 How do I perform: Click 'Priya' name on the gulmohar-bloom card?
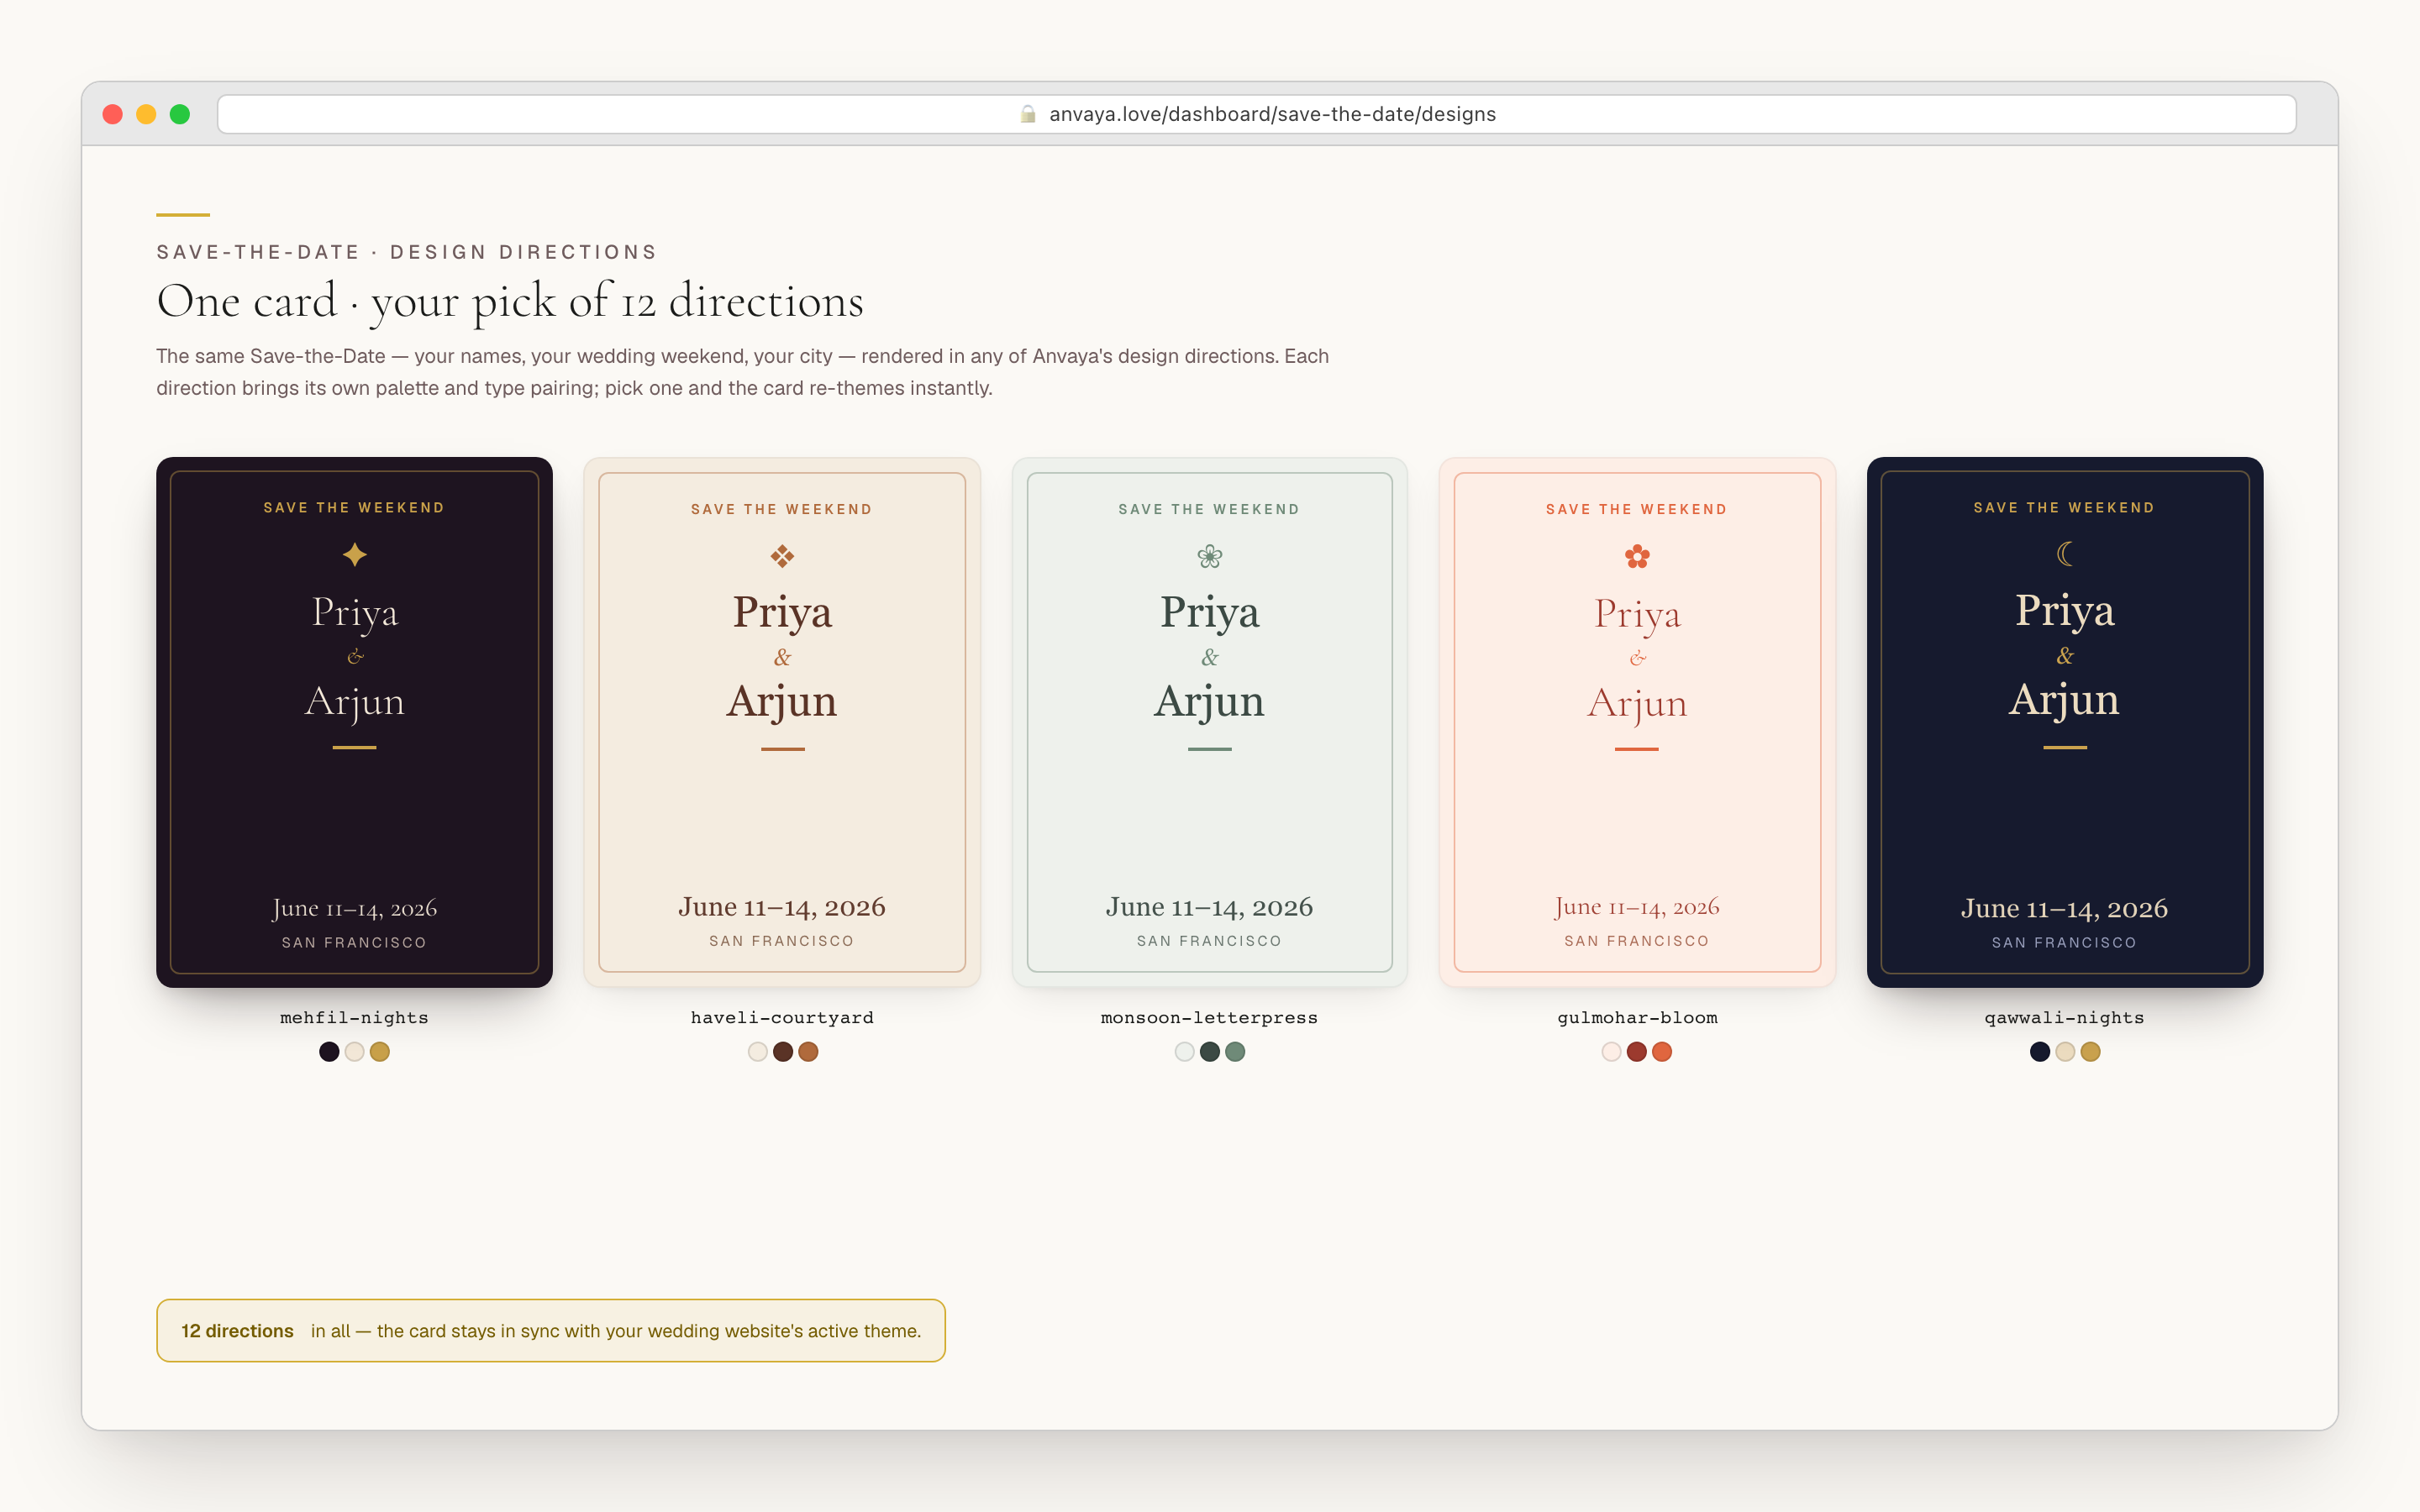(x=1637, y=614)
